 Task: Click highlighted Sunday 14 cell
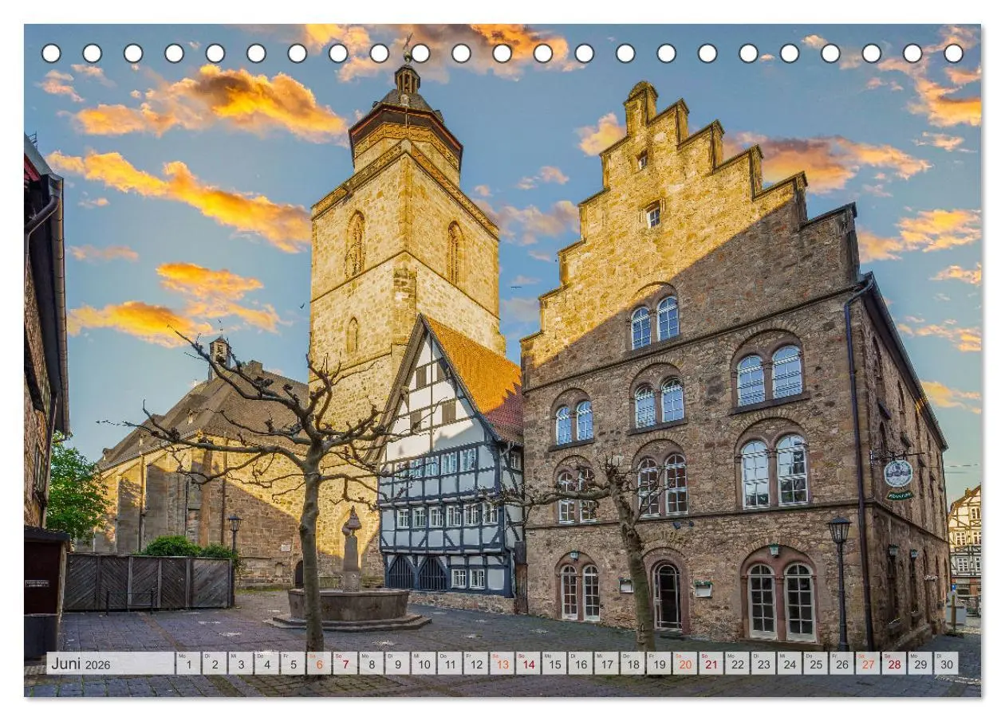point(528,664)
